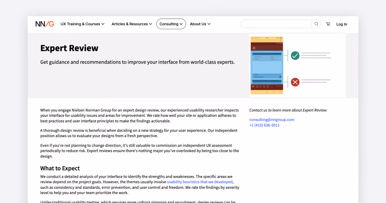Expand the About Us menu
The width and height of the screenshot is (386, 203).
click(200, 24)
